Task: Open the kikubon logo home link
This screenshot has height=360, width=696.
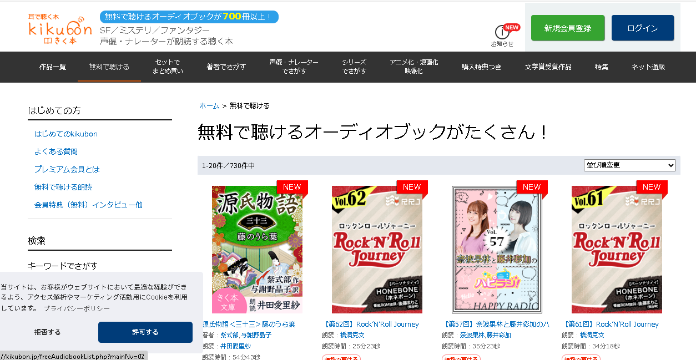Action: [60, 29]
